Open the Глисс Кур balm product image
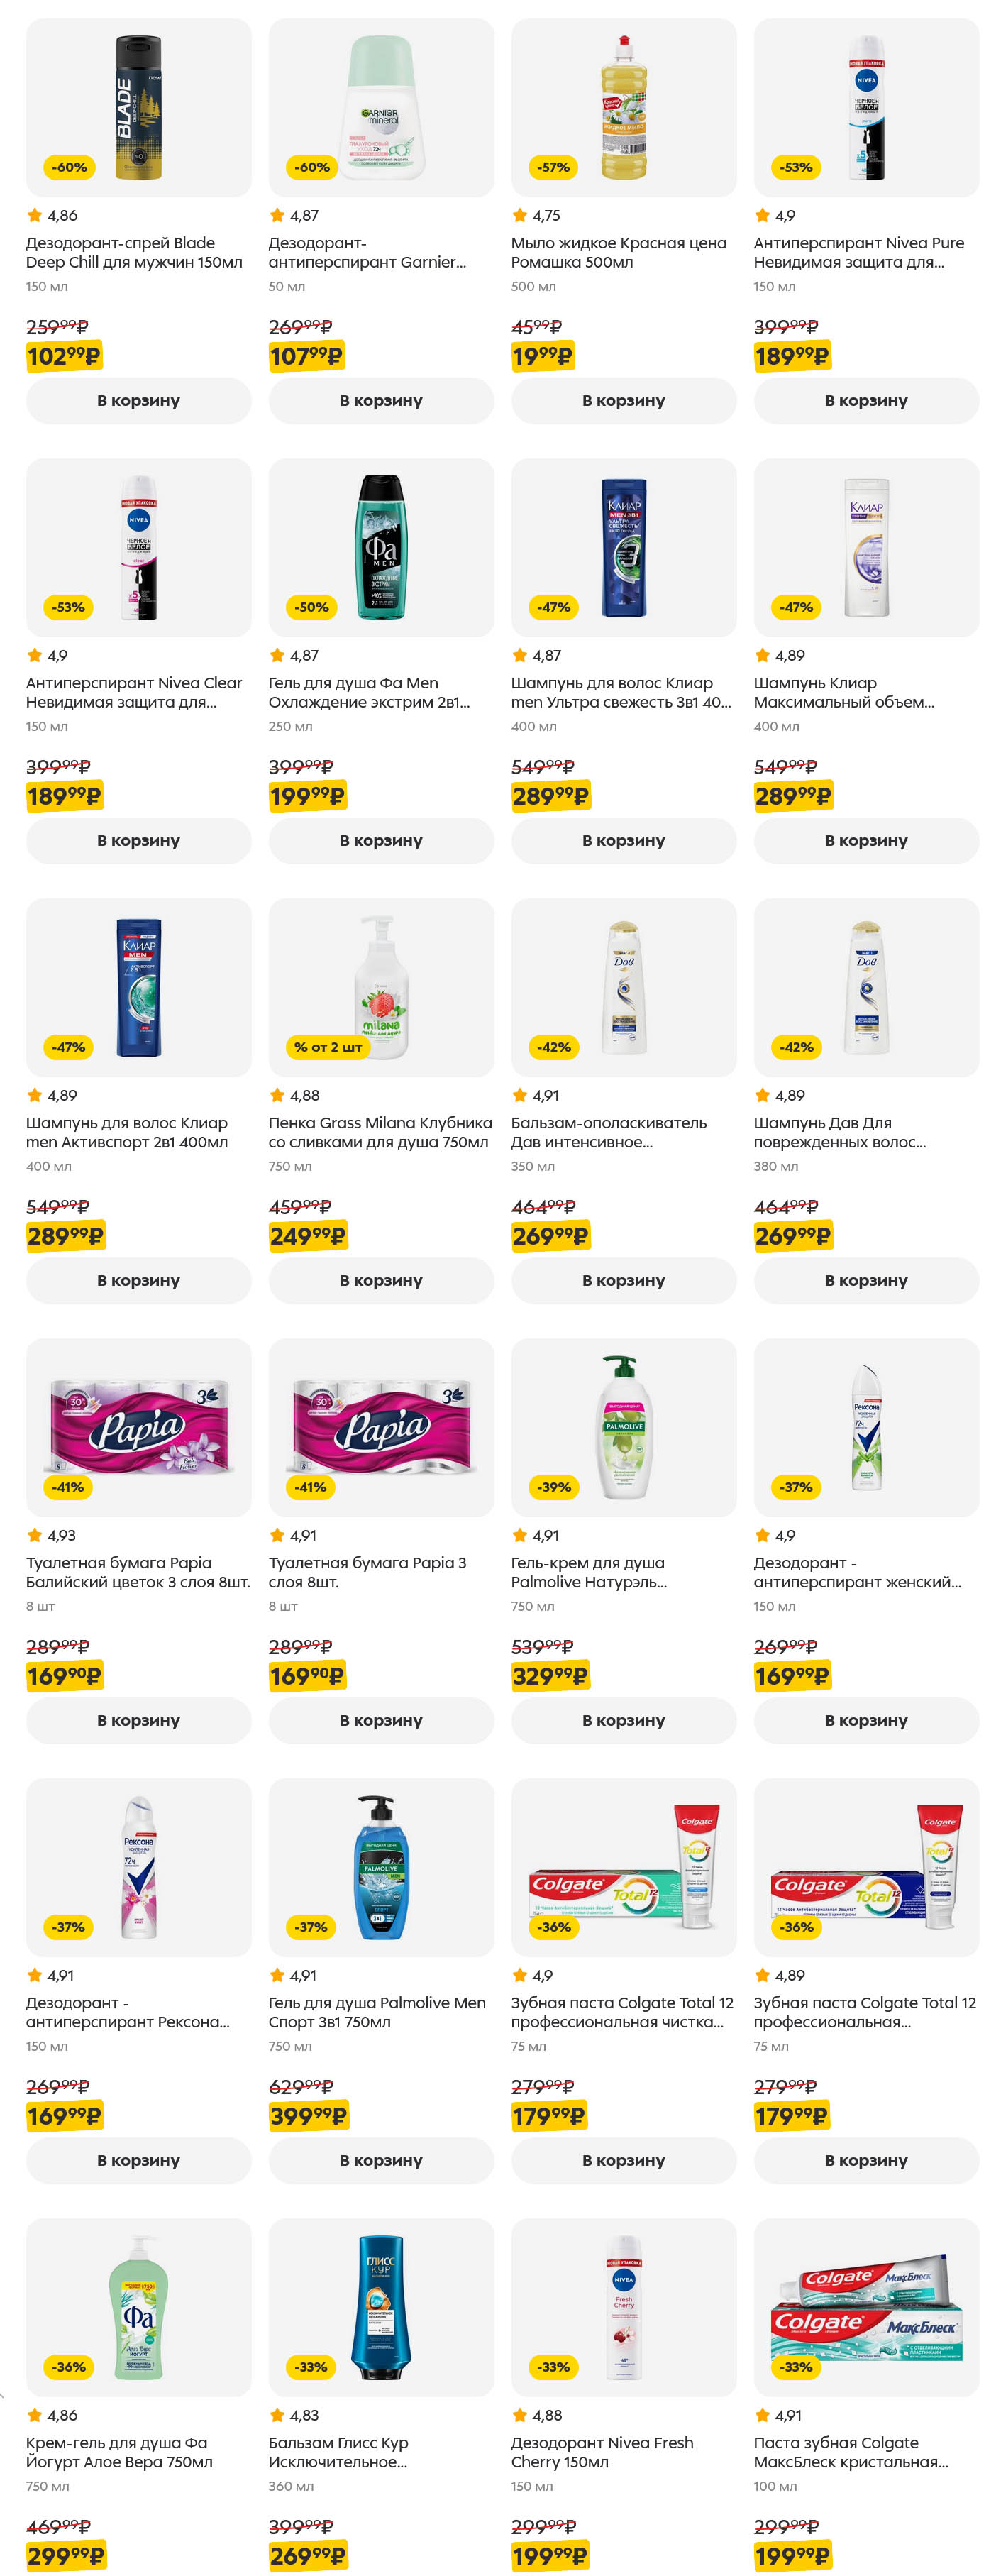The image size is (996, 2576). coord(381,2307)
